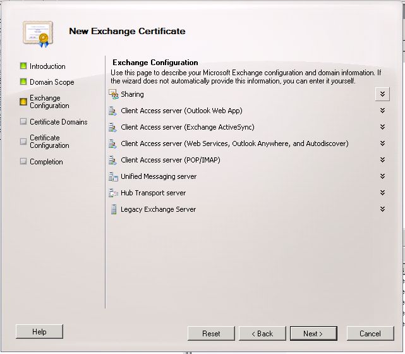Expand Web Services, Outlook Anywhere, Autodiscover chevron
The image size is (405, 354).
tap(382, 143)
